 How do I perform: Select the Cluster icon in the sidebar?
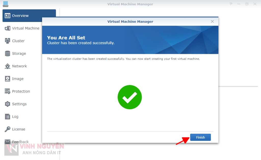[8, 41]
